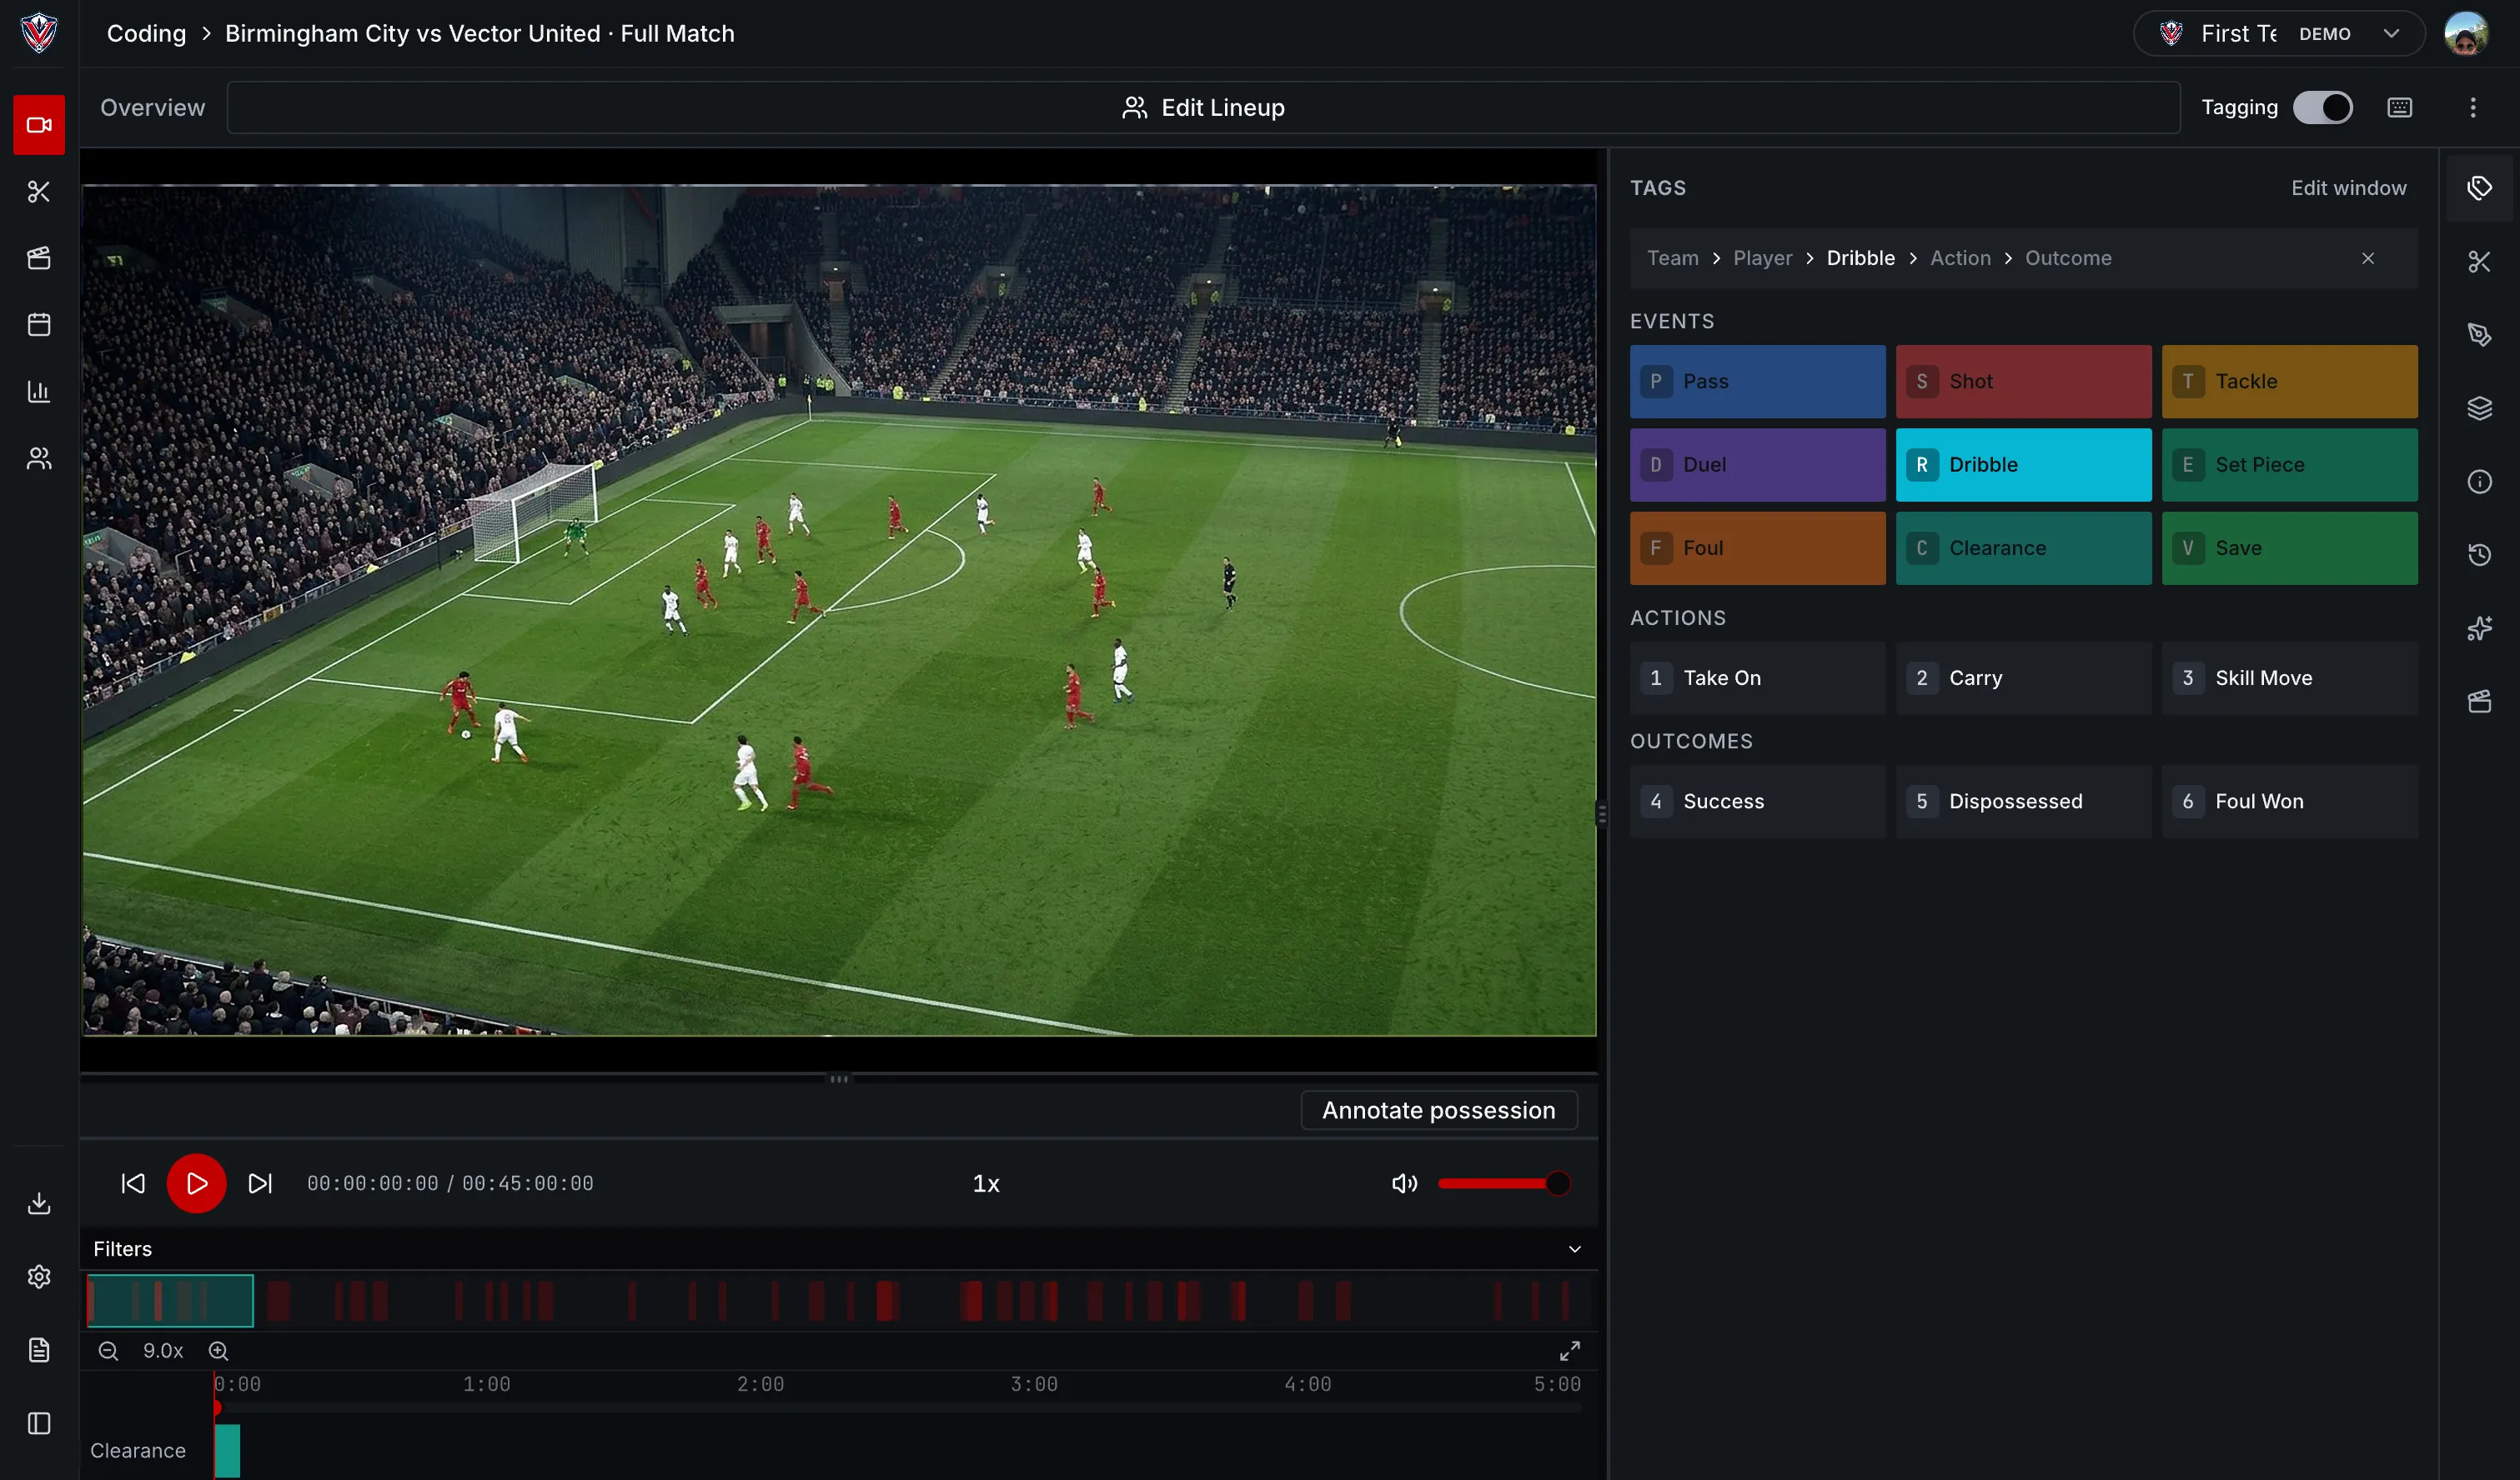Select the scissors icon in right rail
The height and width of the screenshot is (1480, 2520).
2479,262
